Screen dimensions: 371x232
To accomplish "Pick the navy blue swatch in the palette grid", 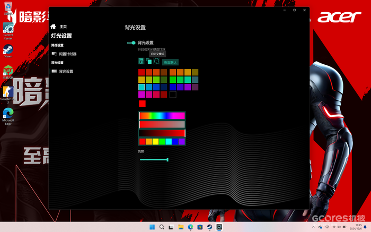I will click(164, 87).
